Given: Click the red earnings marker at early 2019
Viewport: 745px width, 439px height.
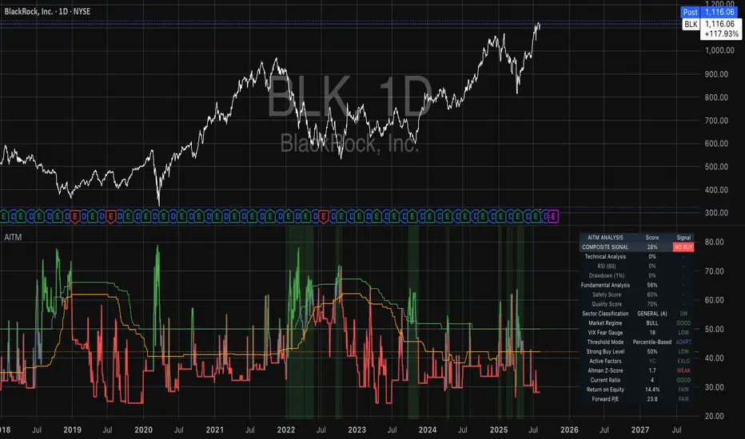Looking at the screenshot, I should coord(75,216).
